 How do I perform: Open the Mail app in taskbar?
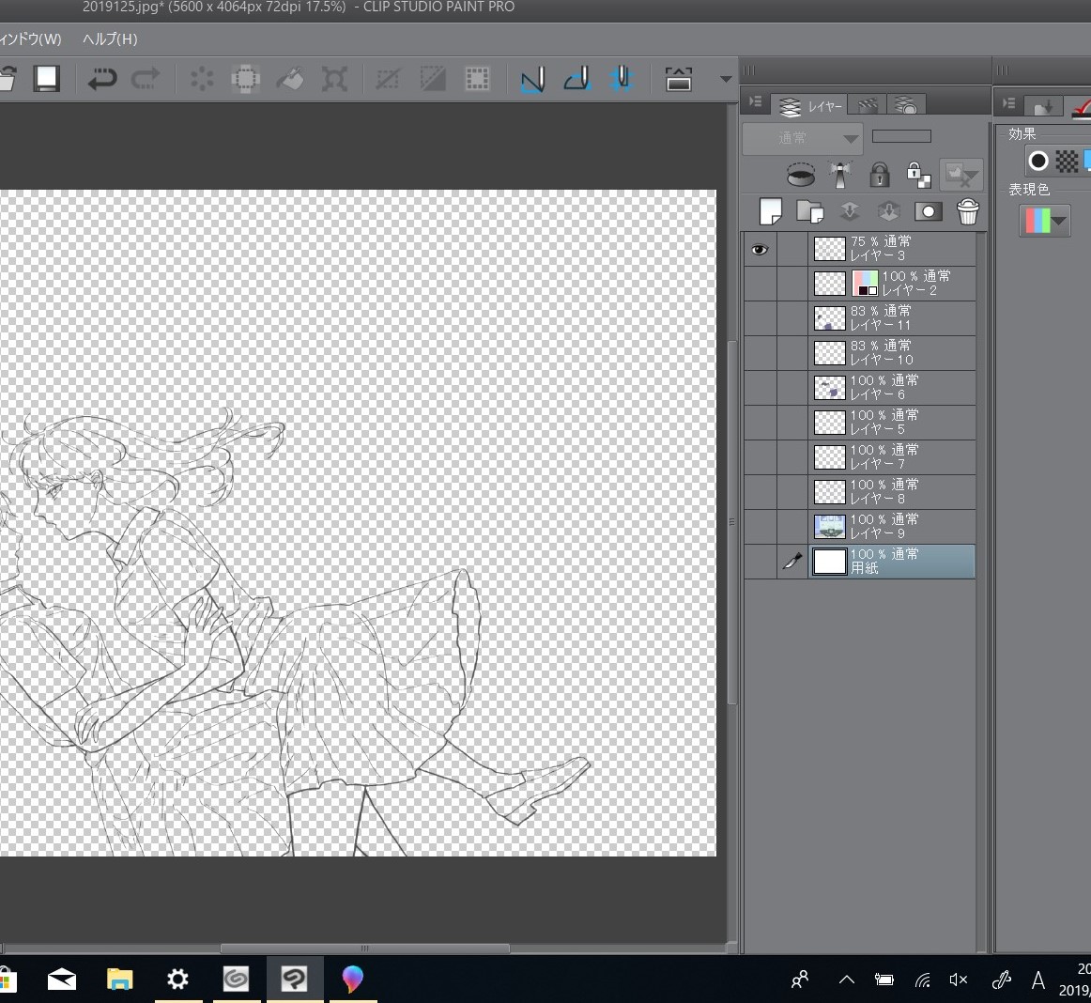[62, 980]
